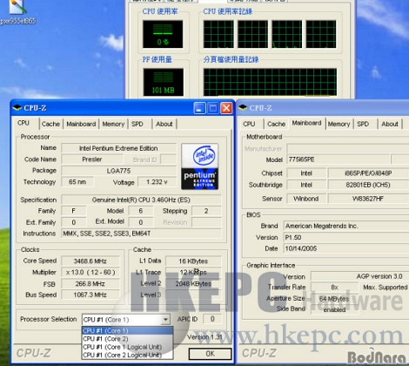The height and width of the screenshot is (366, 409).
Task: Switch to Mainboard tab in left CPU-Z
Action: [x=81, y=124]
